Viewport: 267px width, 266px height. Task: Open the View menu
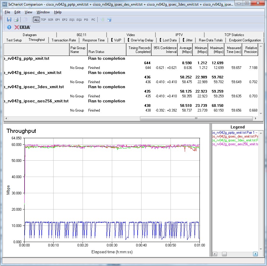click(28, 12)
